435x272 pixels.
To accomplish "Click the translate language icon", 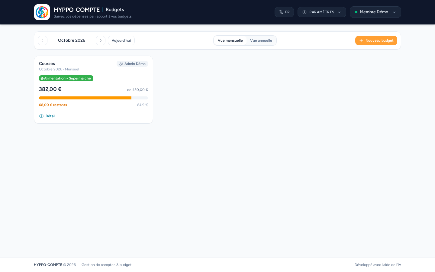I will tap(281, 12).
